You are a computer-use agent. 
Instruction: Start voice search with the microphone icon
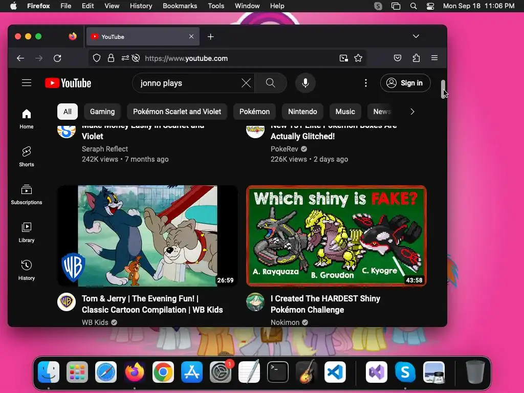pos(305,83)
